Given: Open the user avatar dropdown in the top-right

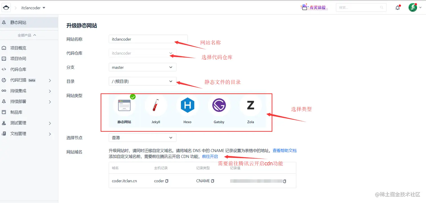Looking at the screenshot, I should coord(413,7).
